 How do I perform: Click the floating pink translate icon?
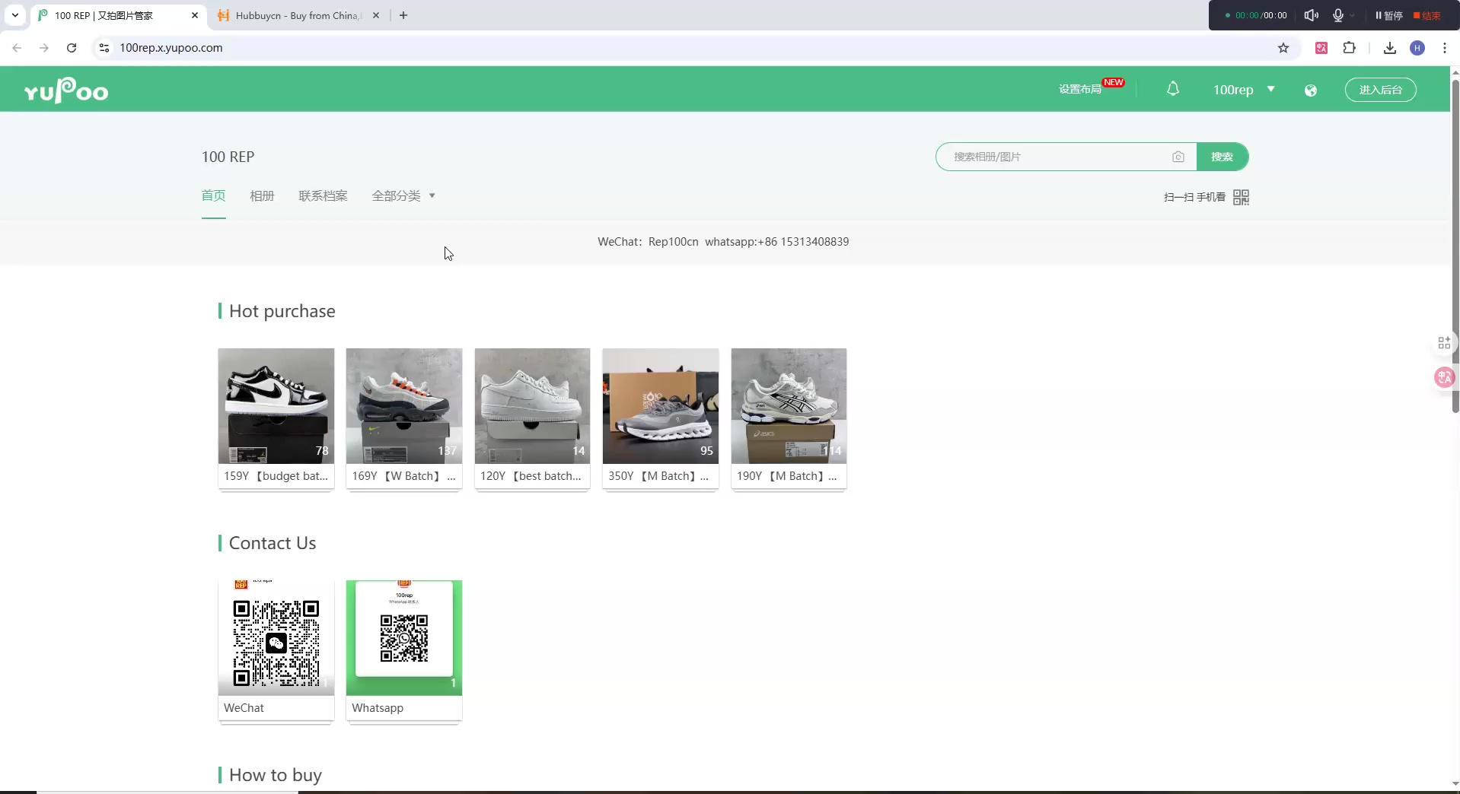click(x=1444, y=377)
